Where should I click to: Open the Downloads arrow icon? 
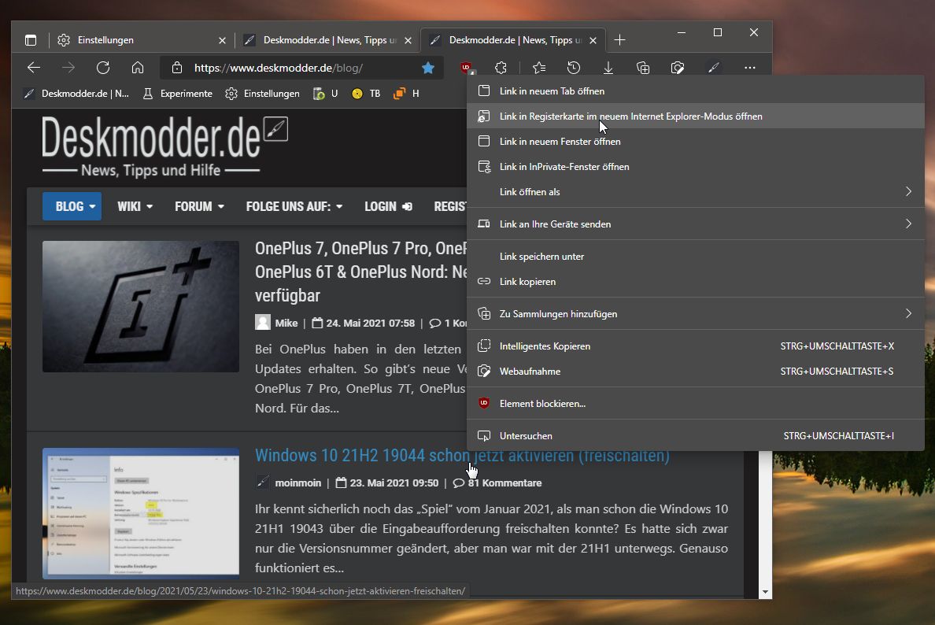608,68
